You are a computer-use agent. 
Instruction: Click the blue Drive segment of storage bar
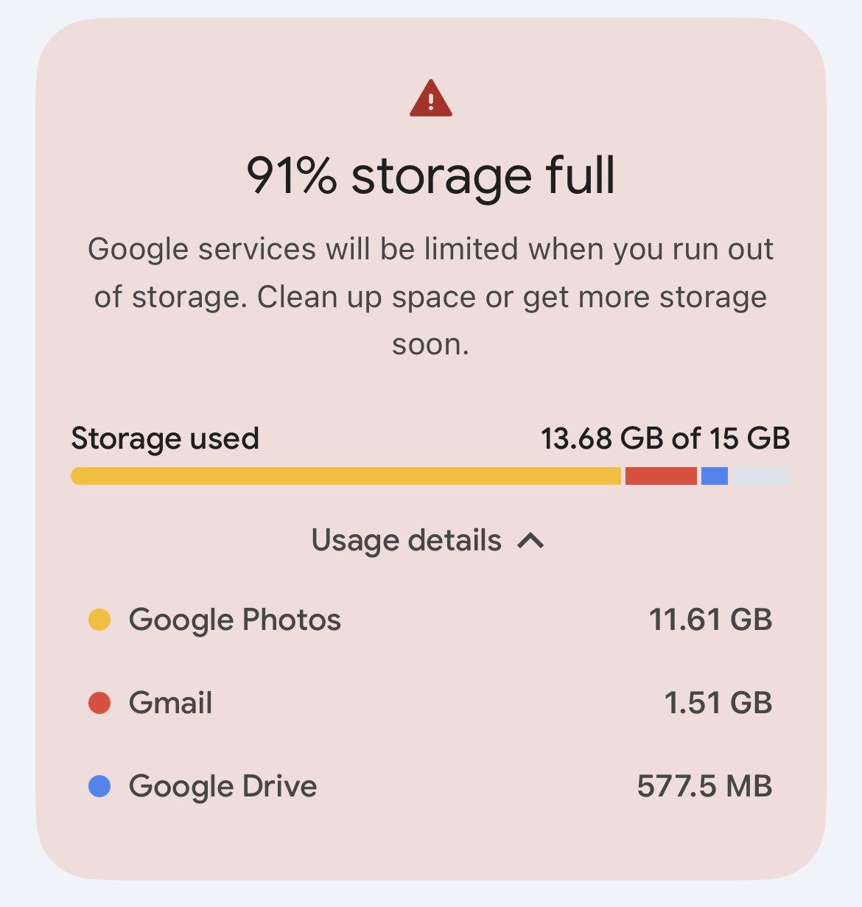pyautogui.click(x=715, y=476)
